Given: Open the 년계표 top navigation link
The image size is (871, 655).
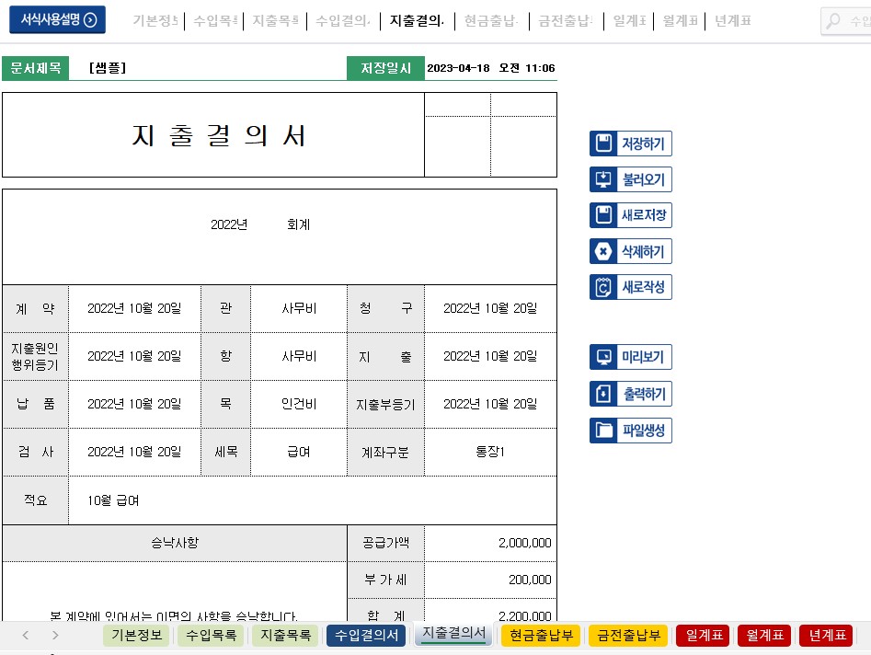Looking at the screenshot, I should [x=733, y=21].
